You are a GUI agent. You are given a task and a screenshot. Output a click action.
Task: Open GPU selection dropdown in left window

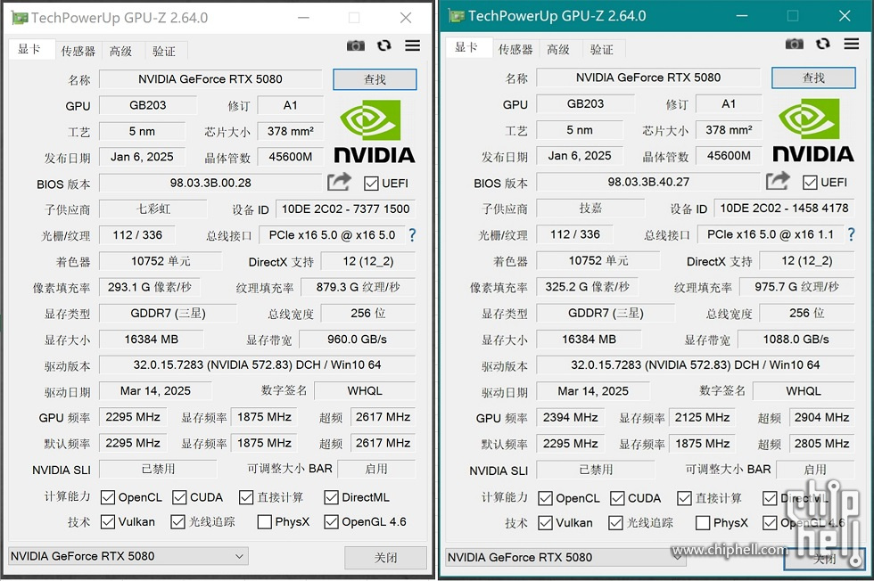tap(128, 556)
